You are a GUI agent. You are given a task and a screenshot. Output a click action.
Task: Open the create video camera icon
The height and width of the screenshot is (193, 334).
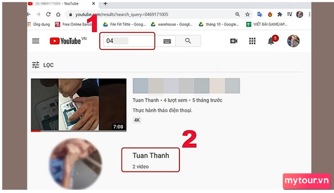click(x=234, y=41)
